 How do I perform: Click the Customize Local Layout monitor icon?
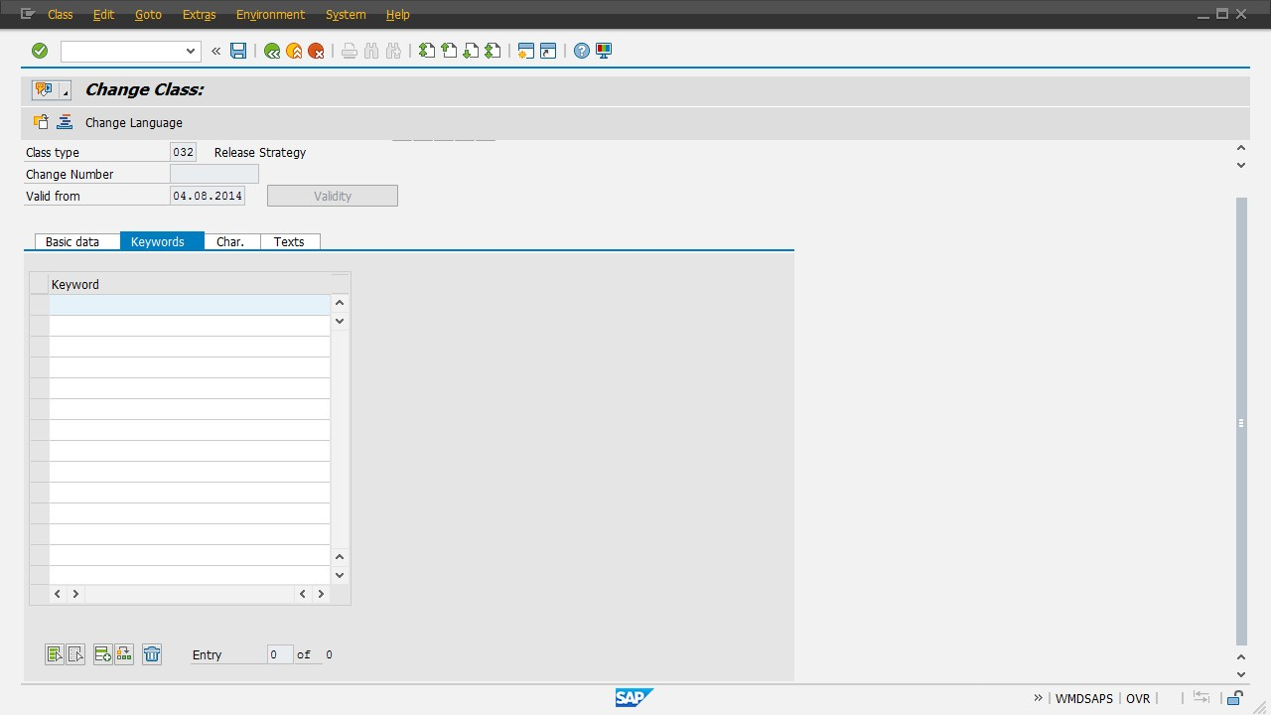604,51
